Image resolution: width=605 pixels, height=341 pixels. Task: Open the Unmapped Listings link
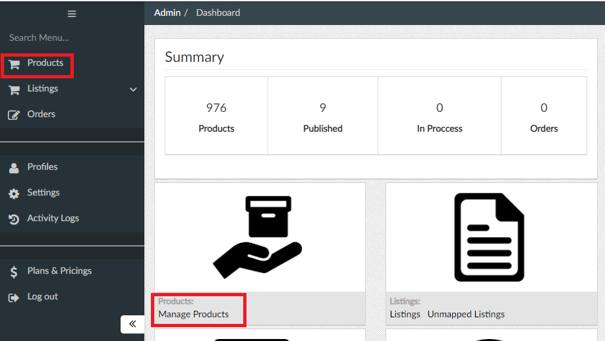tap(466, 315)
